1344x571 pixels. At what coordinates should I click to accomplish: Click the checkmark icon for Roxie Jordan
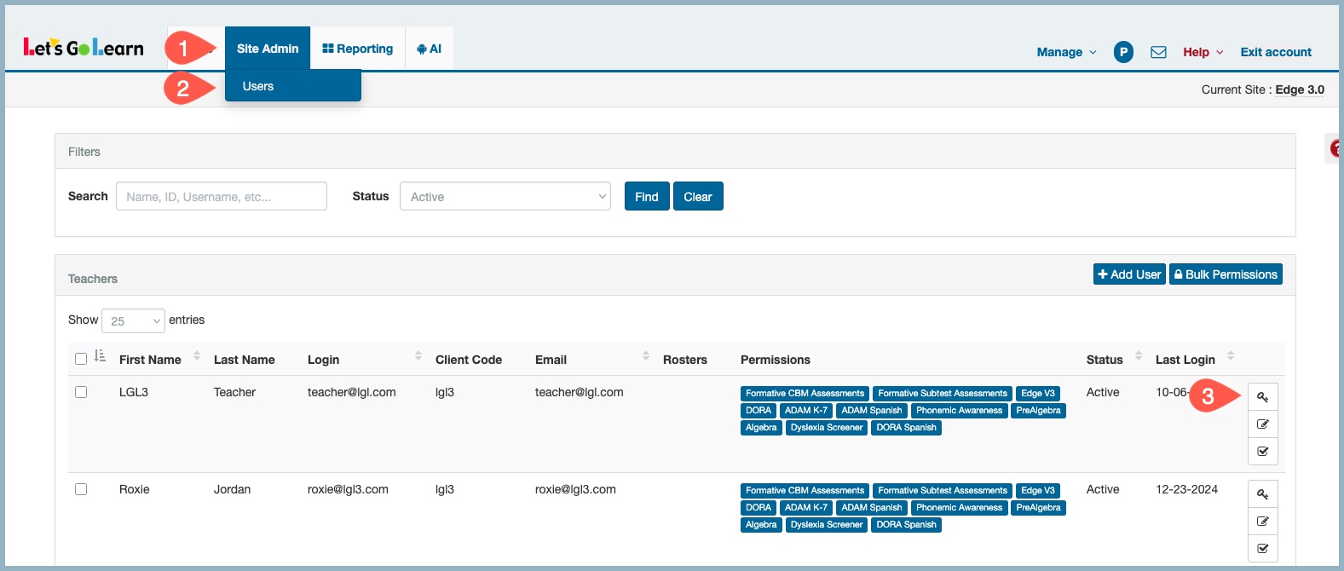[1262, 549]
